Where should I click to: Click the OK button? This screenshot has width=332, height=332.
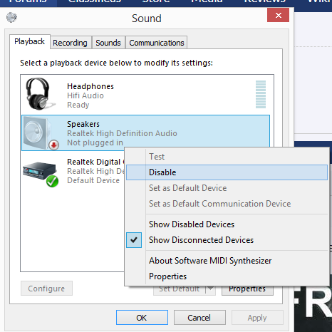[142, 318]
